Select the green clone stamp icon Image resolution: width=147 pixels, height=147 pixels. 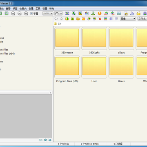coord(93,13)
